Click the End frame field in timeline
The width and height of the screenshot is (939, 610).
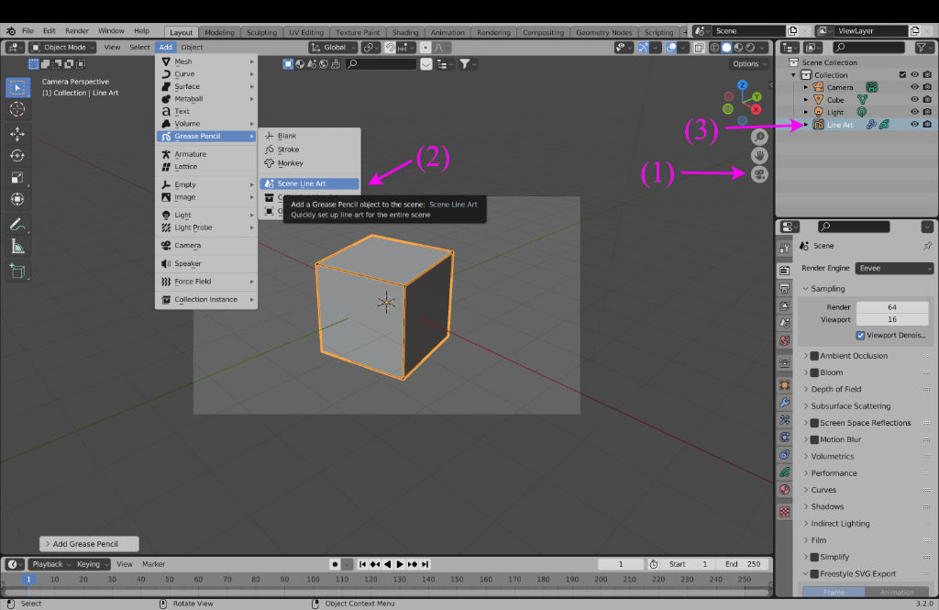pos(743,564)
